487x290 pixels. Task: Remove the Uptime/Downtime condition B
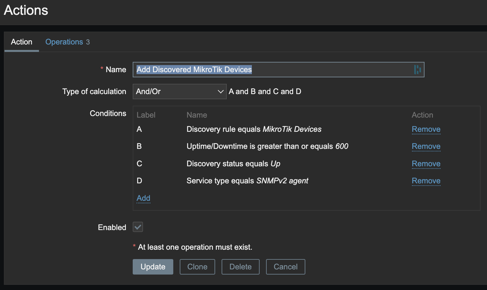click(426, 146)
